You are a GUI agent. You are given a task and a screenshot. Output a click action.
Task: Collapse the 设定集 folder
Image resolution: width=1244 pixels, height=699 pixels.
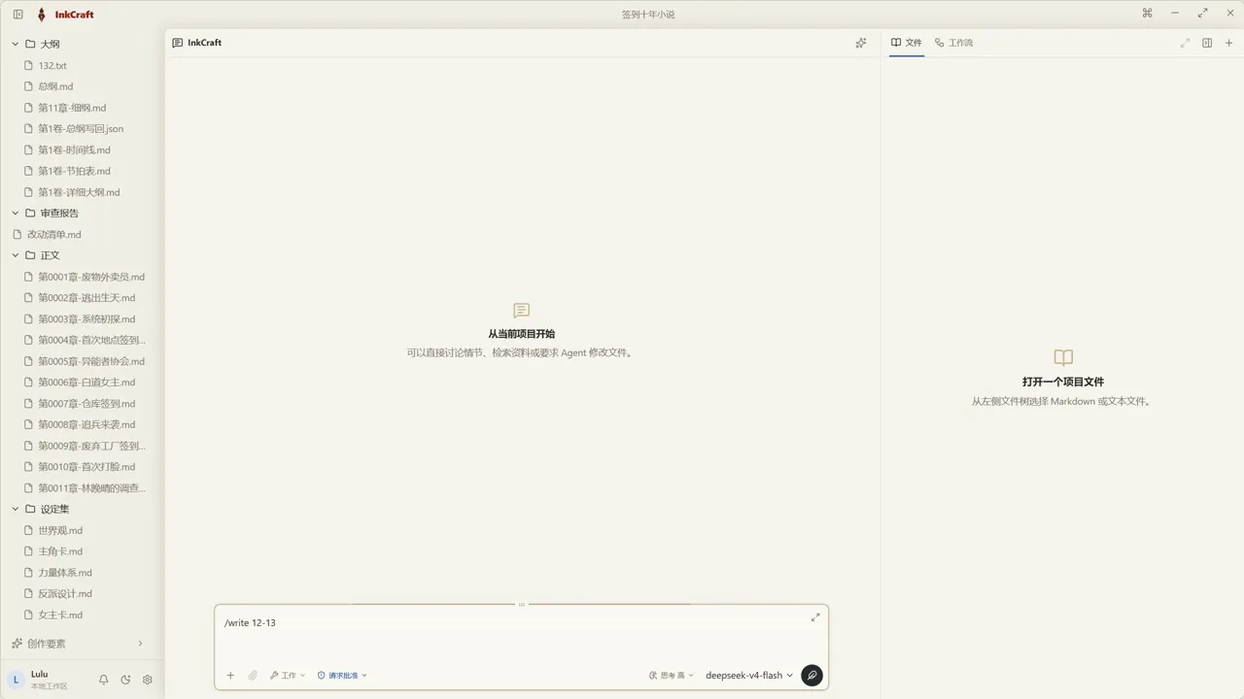coord(16,509)
